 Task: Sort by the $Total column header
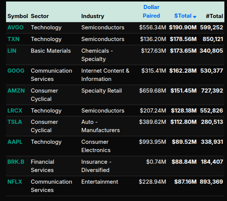click(183, 16)
